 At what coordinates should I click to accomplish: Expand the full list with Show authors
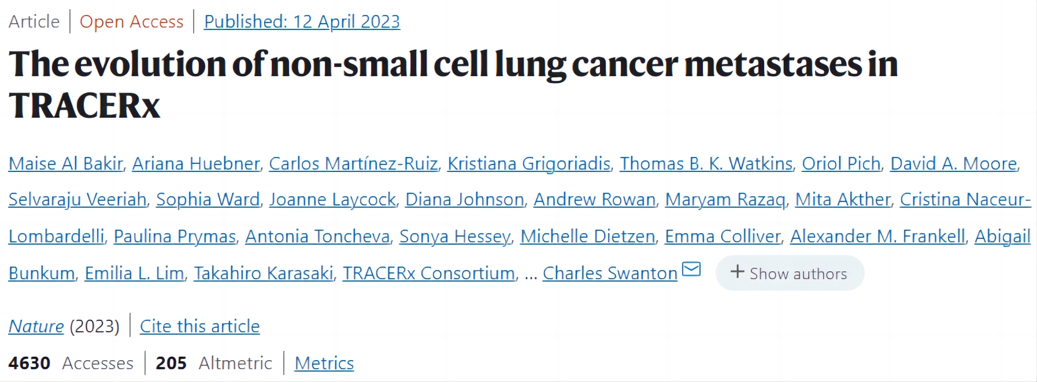click(790, 273)
